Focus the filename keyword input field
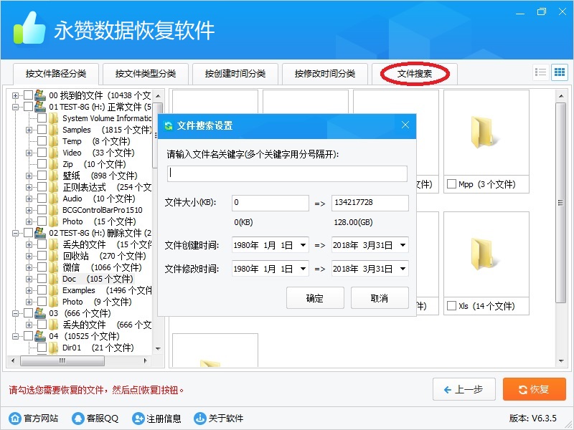The image size is (574, 430). (x=287, y=173)
